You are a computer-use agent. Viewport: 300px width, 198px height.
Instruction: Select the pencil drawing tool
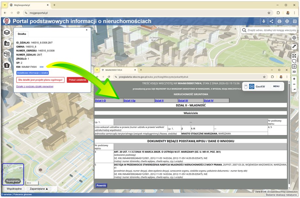click(294, 47)
